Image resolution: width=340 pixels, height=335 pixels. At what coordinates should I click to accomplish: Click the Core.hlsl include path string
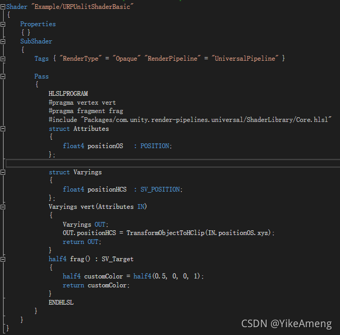206,120
